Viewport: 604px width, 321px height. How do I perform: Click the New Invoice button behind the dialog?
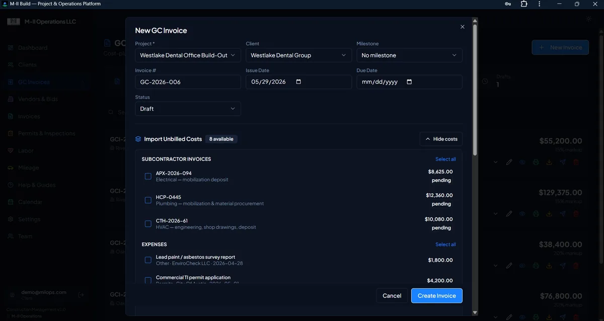coord(560,47)
